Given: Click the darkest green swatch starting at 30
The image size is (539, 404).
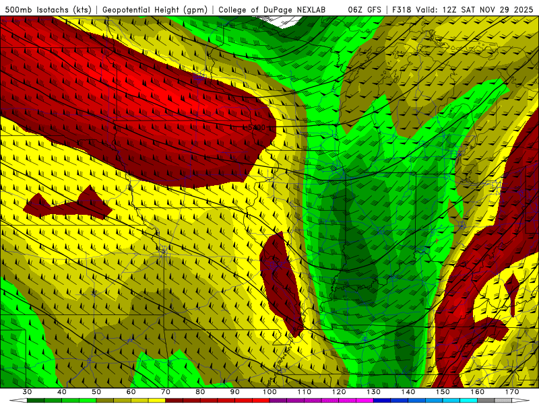Looking at the screenshot, I should [x=36, y=401].
